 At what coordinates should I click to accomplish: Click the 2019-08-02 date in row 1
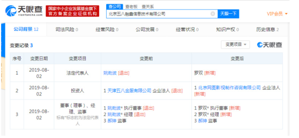point(39,73)
